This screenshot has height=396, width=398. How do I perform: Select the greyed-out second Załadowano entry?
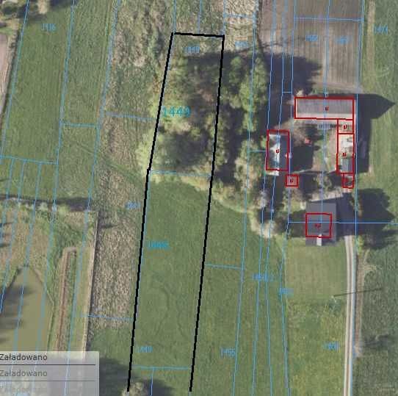pos(23,373)
